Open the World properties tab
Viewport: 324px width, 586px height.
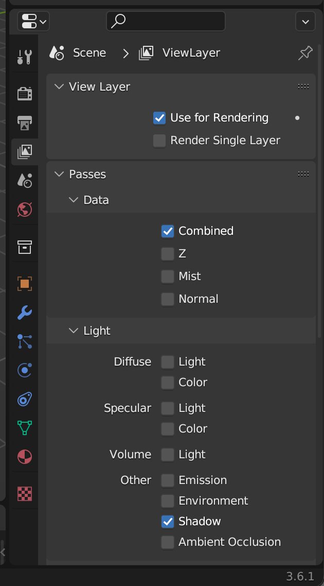(x=25, y=210)
